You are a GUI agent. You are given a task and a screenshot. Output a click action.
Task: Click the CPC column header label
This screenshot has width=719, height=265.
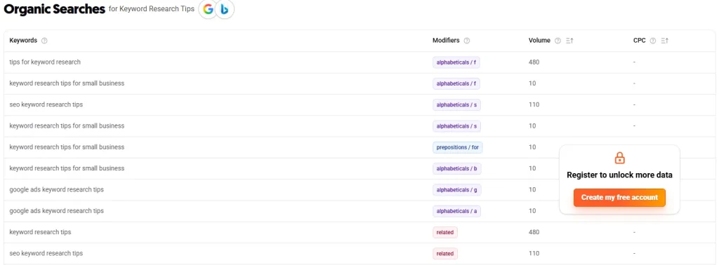click(639, 40)
